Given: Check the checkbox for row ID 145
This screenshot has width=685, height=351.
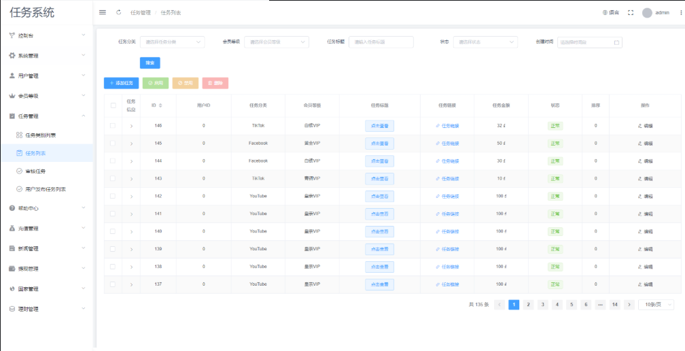Looking at the screenshot, I should (x=113, y=143).
